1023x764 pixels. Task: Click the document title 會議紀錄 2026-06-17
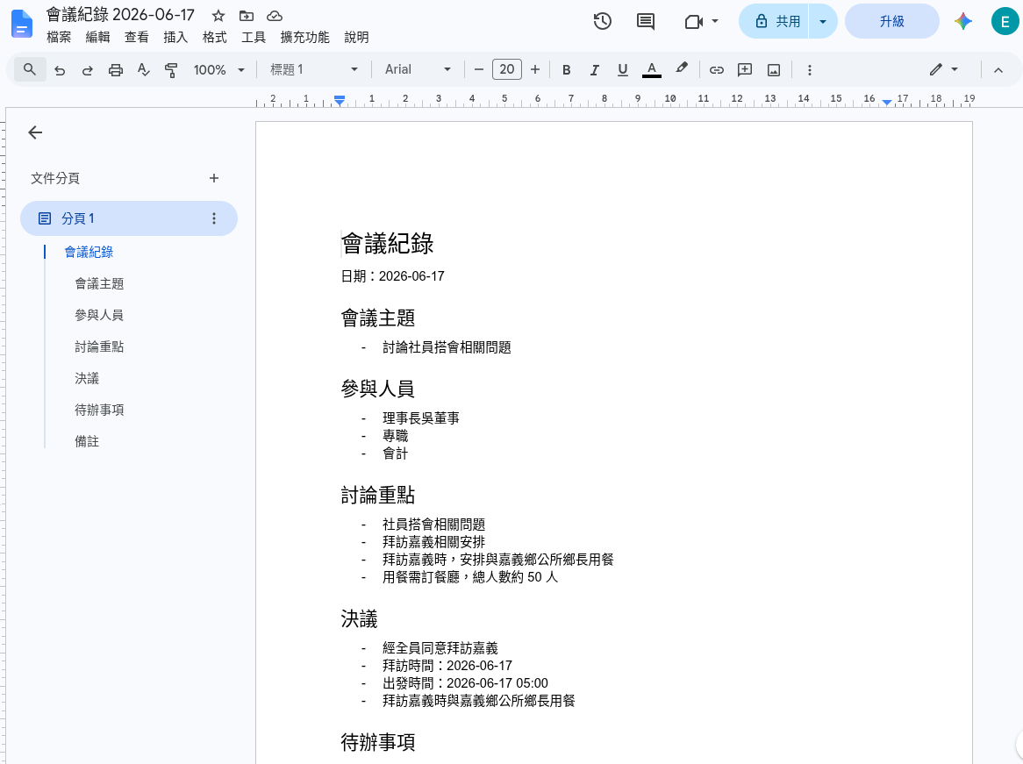pyautogui.click(x=120, y=15)
